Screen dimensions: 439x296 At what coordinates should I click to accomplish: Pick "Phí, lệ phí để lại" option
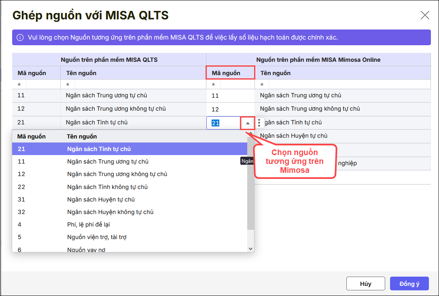pyautogui.click(x=88, y=225)
